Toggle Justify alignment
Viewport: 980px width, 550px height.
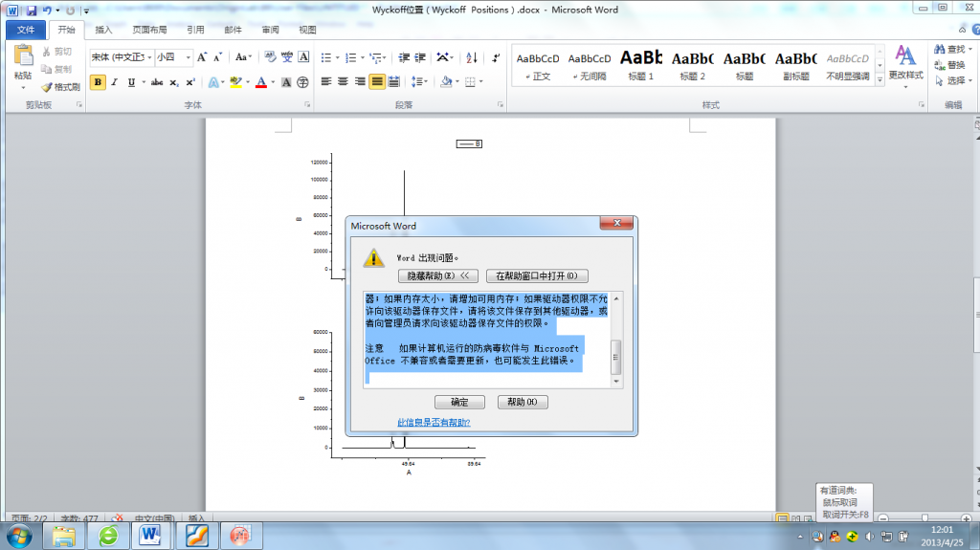(377, 82)
